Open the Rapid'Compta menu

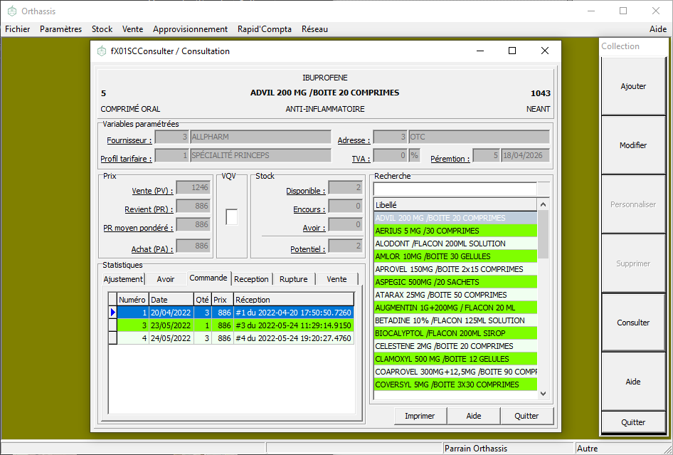pos(265,29)
